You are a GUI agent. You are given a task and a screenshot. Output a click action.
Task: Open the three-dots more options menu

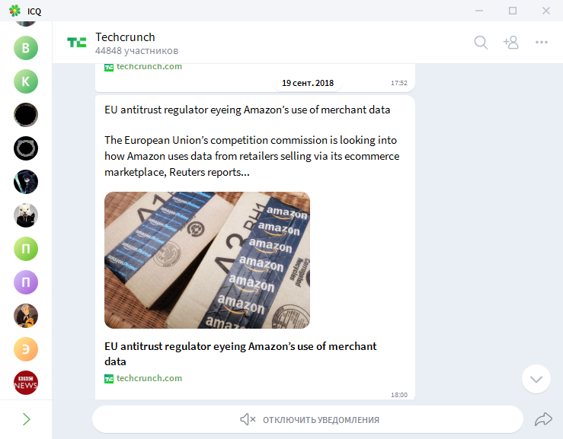pyautogui.click(x=542, y=43)
